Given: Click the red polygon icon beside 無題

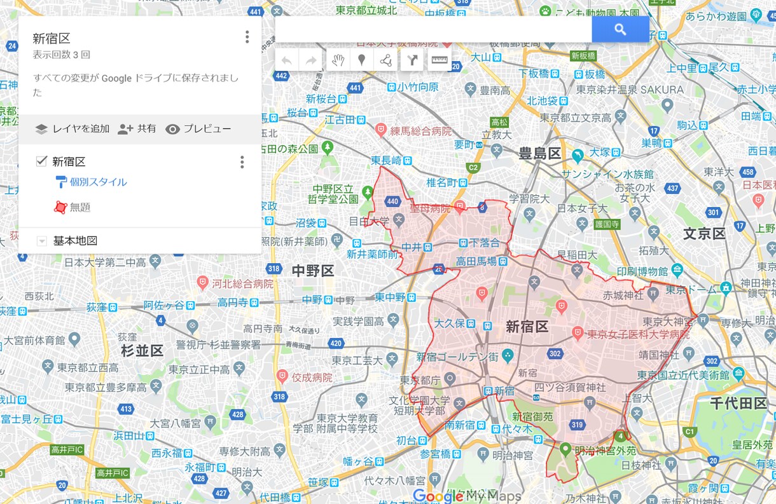Looking at the screenshot, I should tap(60, 207).
